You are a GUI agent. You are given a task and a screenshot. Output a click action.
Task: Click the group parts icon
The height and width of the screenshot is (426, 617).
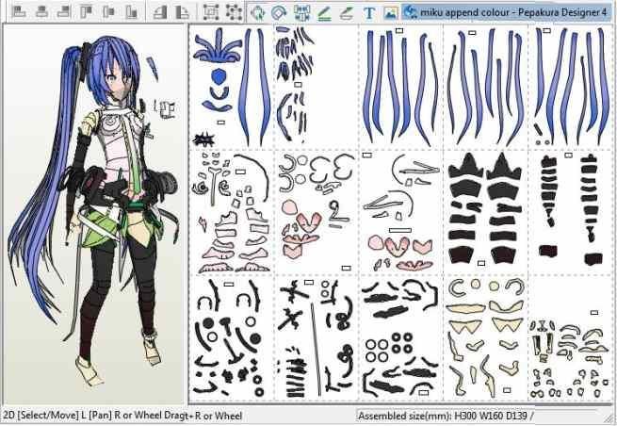pos(211,12)
